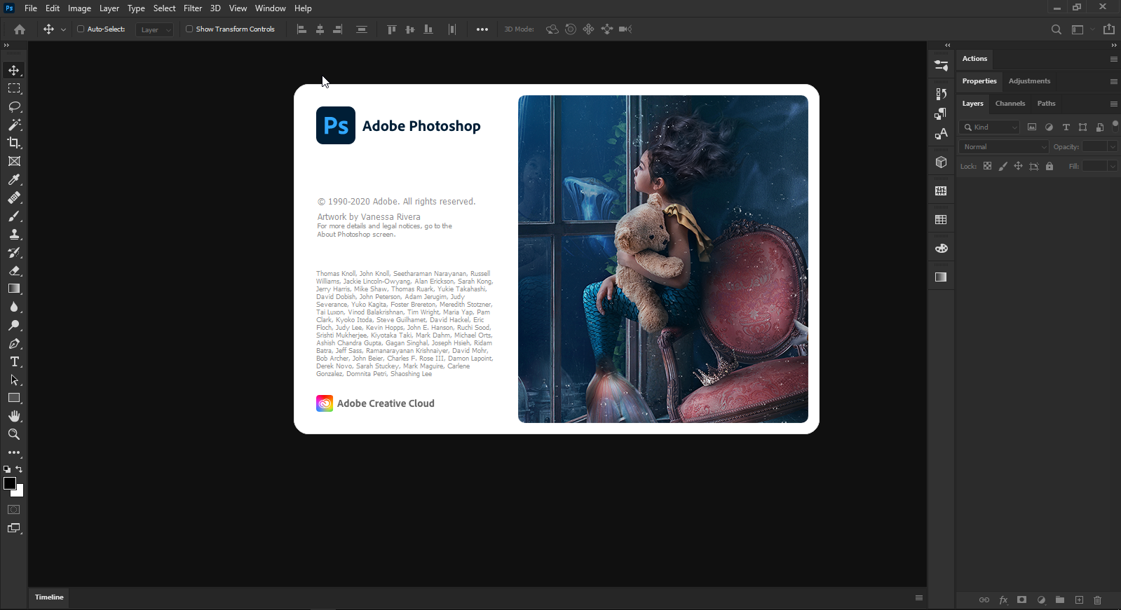Screen dimensions: 1121x610
Task: Click the foreground color swatch
Action: 10,483
